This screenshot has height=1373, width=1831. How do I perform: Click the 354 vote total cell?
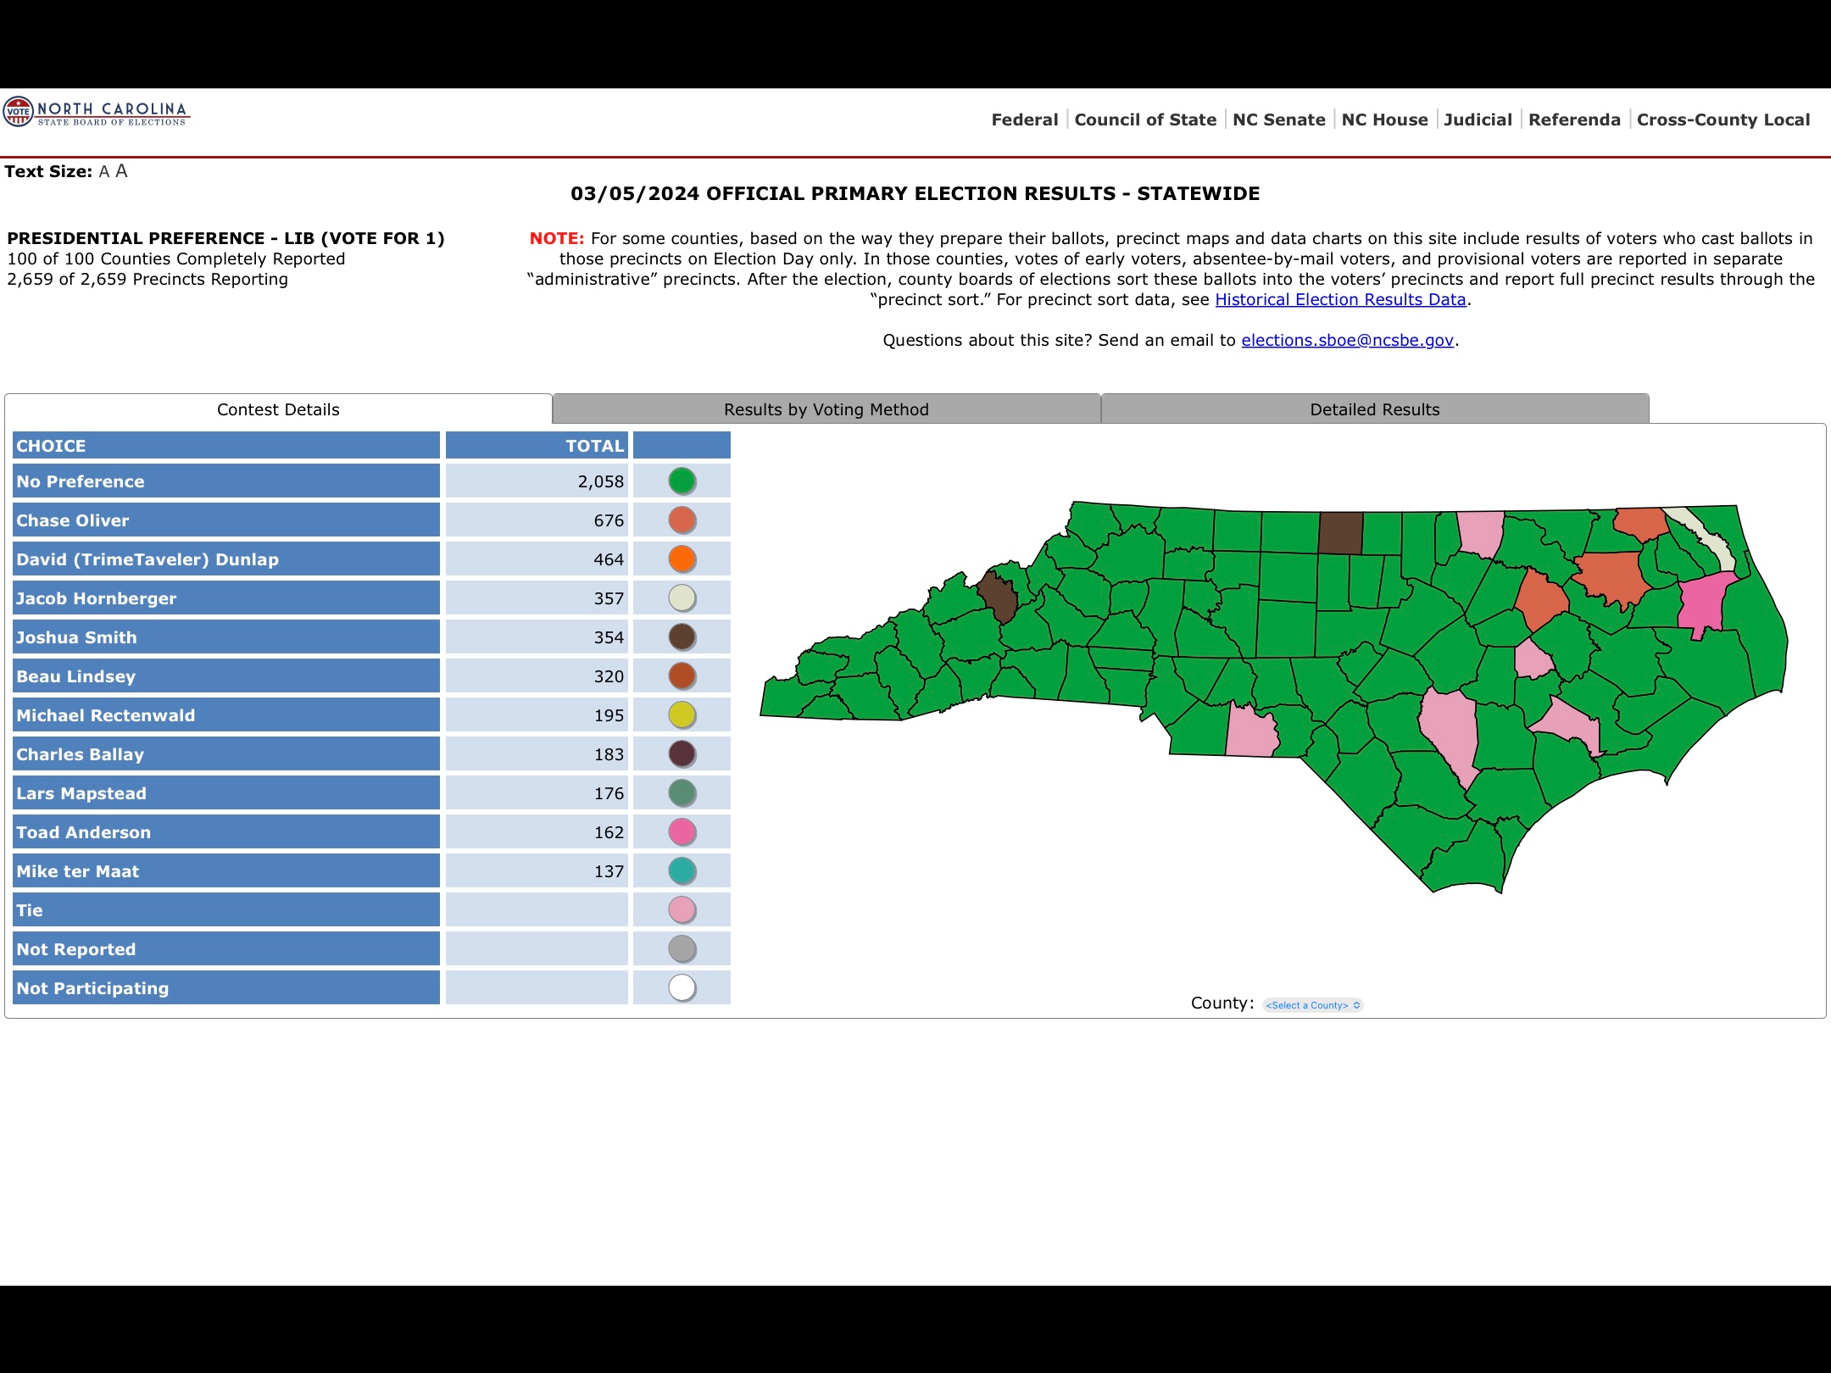[x=537, y=637]
